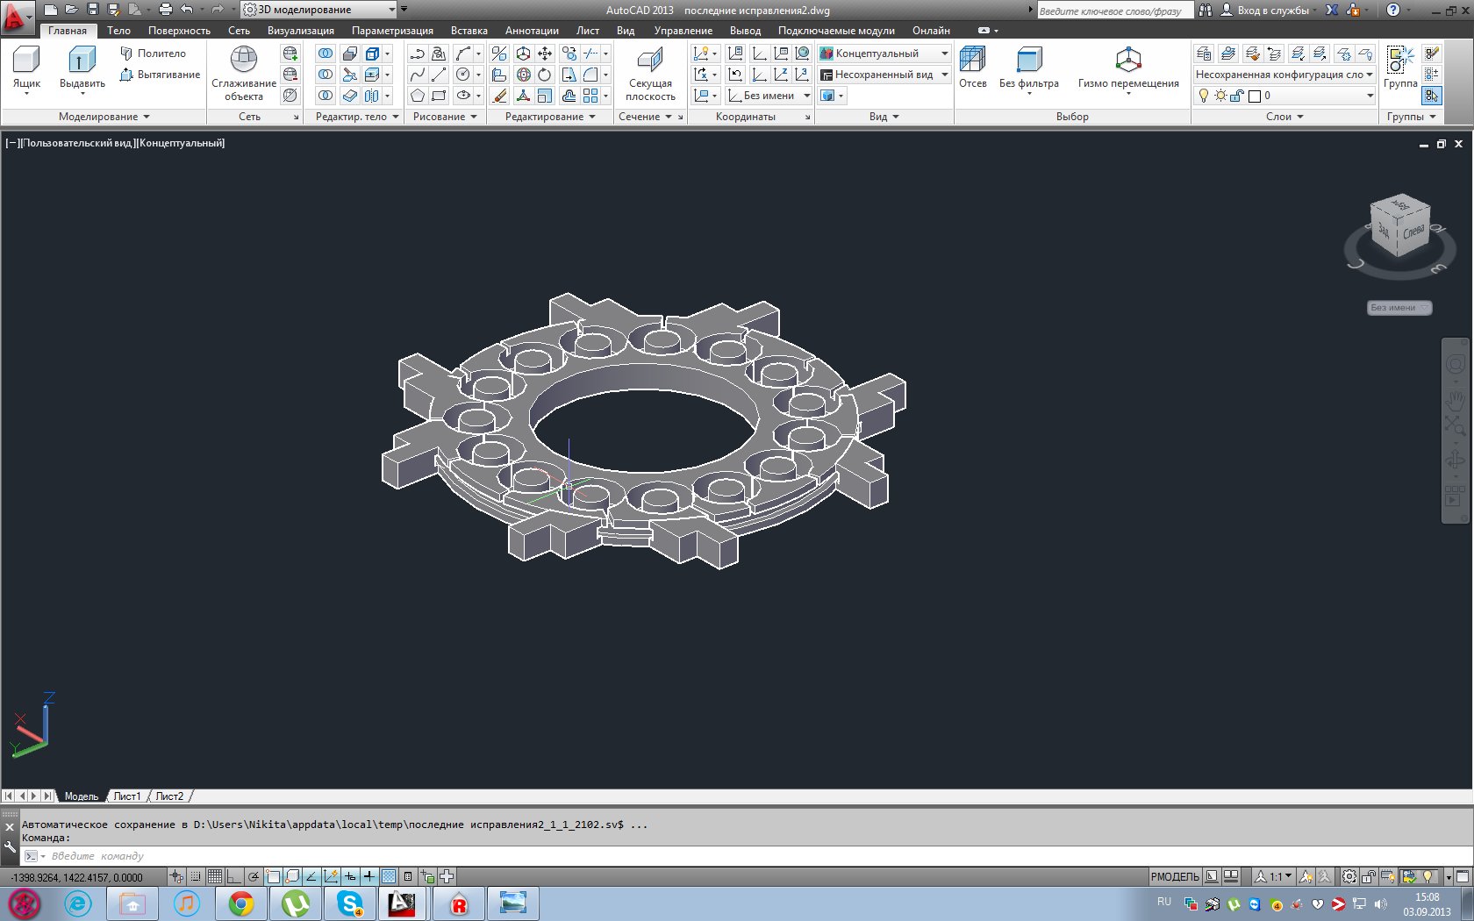
Task: Toggle the layer lightbulb on/off icon
Action: click(1204, 96)
